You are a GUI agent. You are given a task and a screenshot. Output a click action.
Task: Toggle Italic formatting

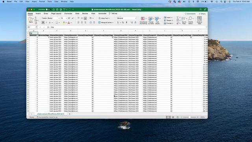46,22
